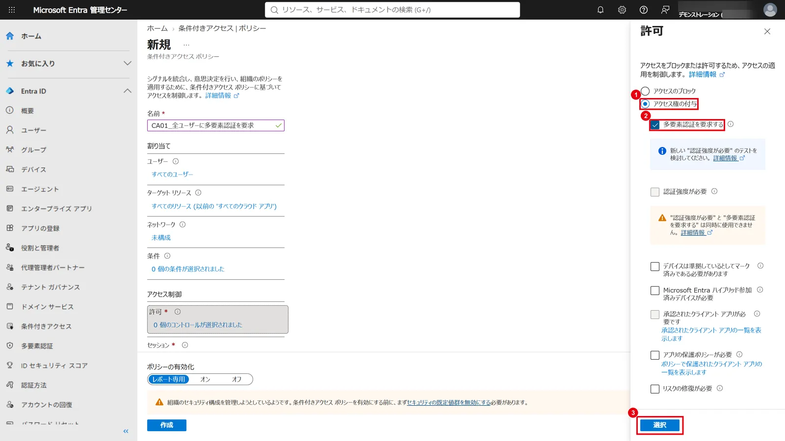Check the アプリの保護ポリシーが必要 checkbox
This screenshot has height=441, width=785.
pyautogui.click(x=655, y=355)
